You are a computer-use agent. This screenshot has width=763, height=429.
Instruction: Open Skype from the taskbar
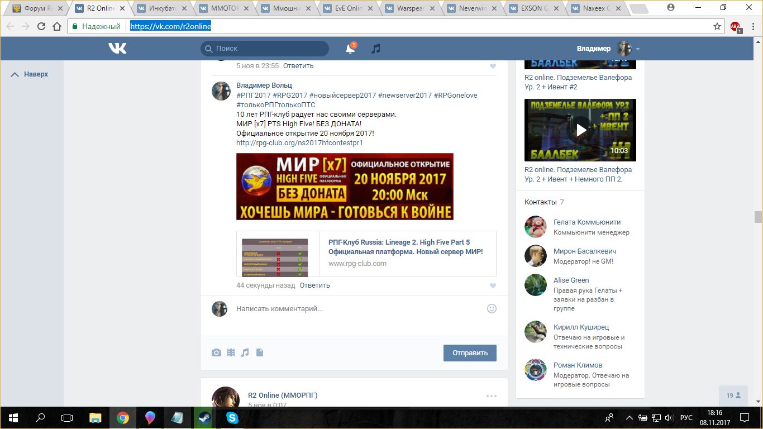pyautogui.click(x=232, y=417)
